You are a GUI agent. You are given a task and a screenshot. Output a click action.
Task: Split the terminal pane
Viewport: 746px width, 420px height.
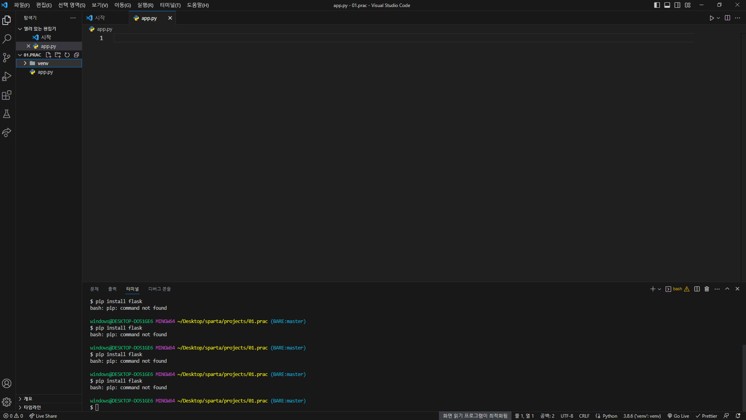697,289
